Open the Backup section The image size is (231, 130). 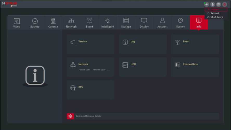point(35,23)
